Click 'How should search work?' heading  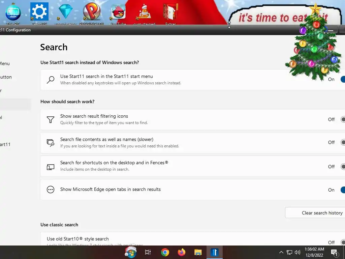coord(67,102)
